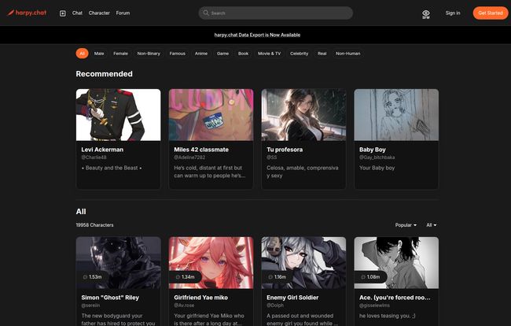511x326 pixels.
Task: Toggle the SFW eye visibility icon
Action: pos(425,14)
